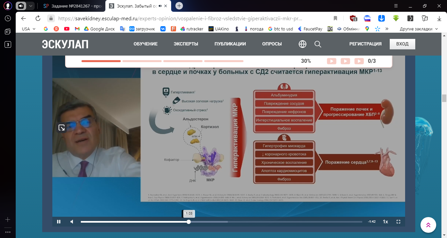This screenshot has height=238, width=447.
Task: Click the ВХОД login button
Action: pyautogui.click(x=402, y=44)
